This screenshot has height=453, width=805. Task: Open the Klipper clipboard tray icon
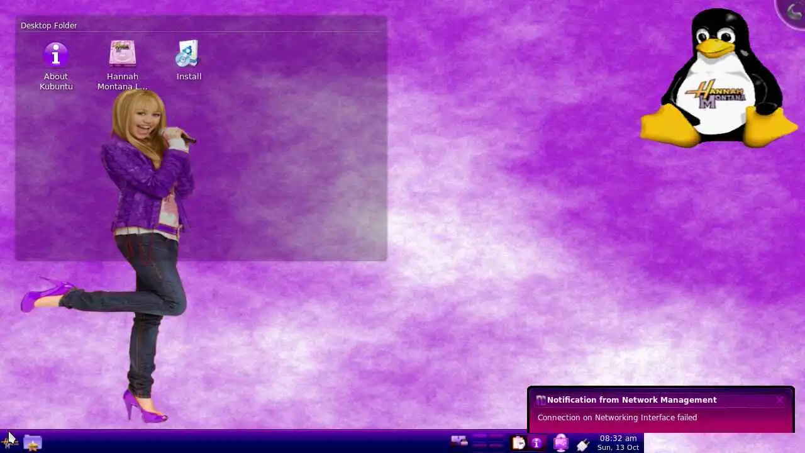[x=519, y=443]
